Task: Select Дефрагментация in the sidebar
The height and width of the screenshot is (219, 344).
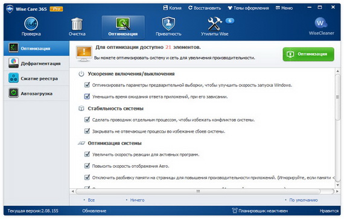Action: (x=36, y=63)
